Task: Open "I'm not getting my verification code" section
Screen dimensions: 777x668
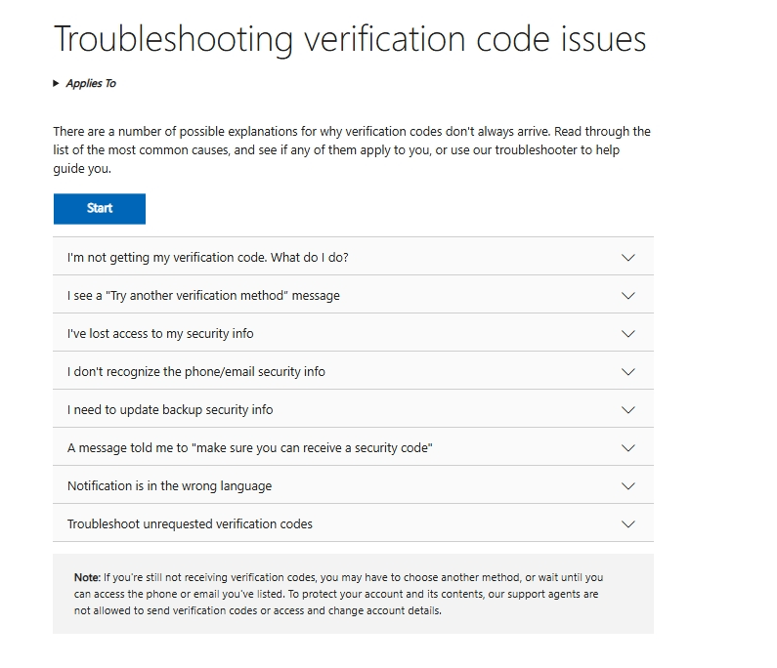Action: click(x=354, y=256)
